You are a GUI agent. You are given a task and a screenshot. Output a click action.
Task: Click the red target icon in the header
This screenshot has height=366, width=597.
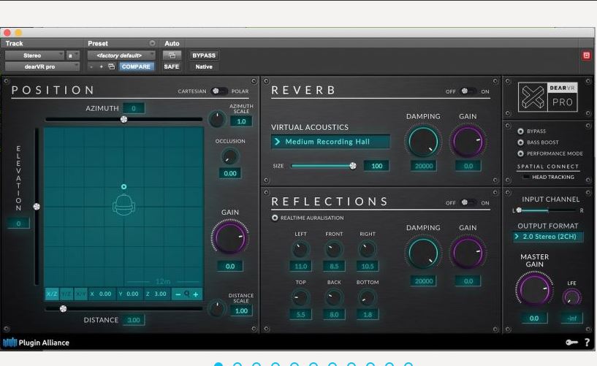(586, 56)
